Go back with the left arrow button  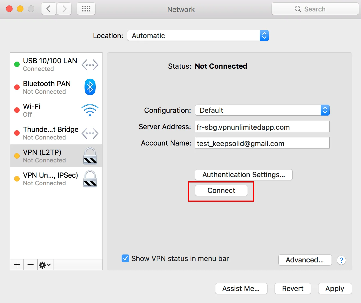click(x=49, y=9)
